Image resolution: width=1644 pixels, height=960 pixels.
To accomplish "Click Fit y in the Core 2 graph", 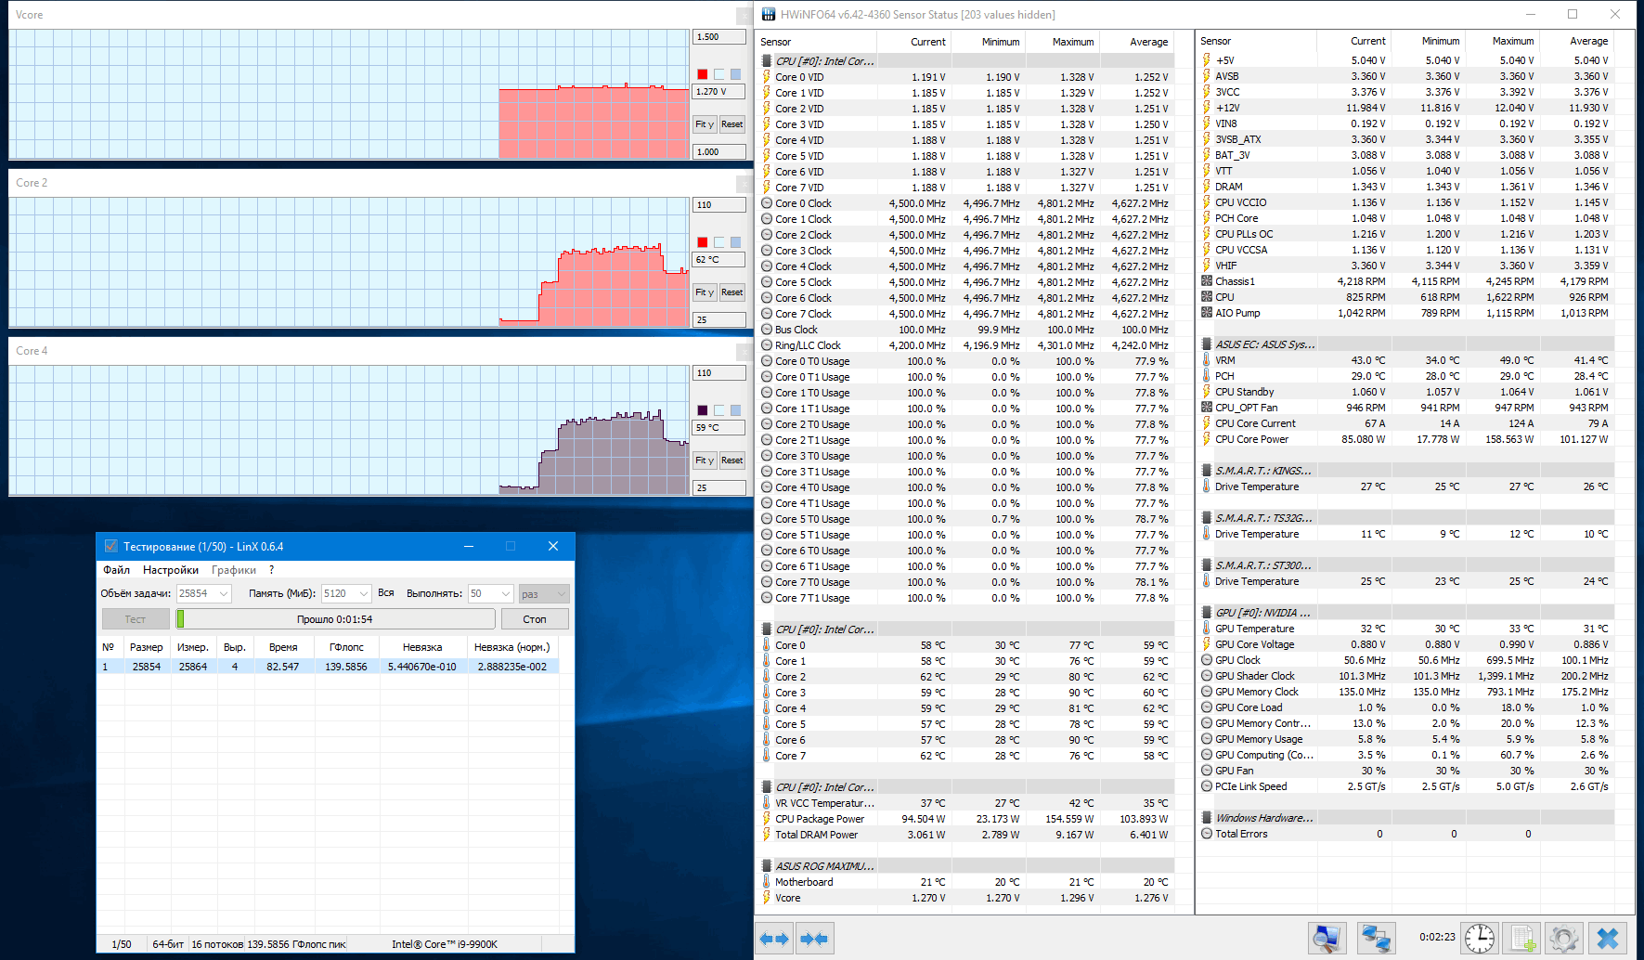I will pos(705,292).
